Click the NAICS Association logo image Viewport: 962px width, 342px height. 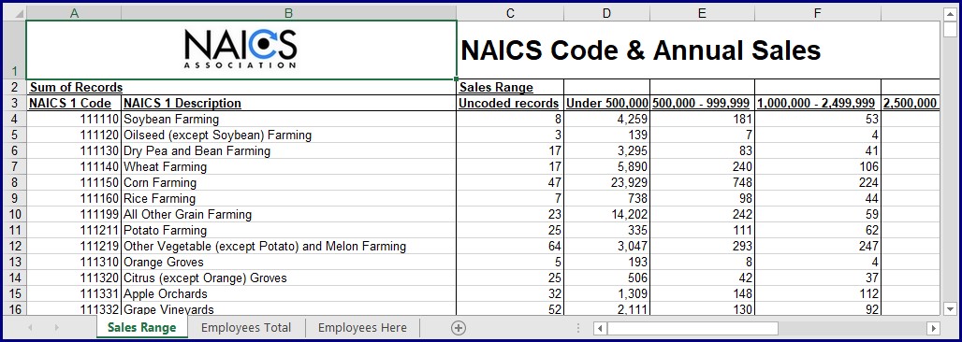click(240, 49)
